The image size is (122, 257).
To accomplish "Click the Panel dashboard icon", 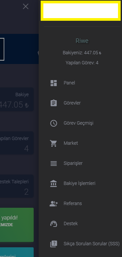I will [x=53, y=83].
